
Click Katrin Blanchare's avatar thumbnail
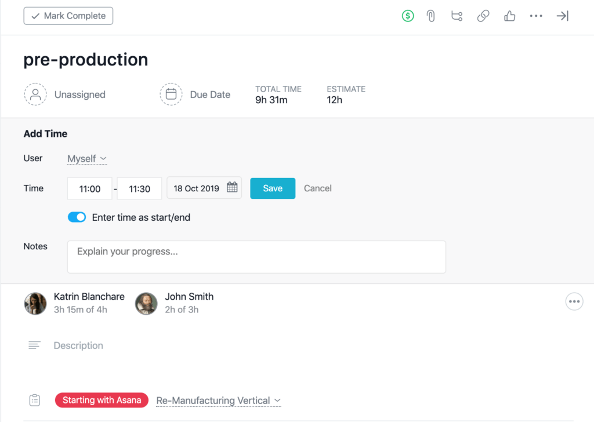coord(35,303)
